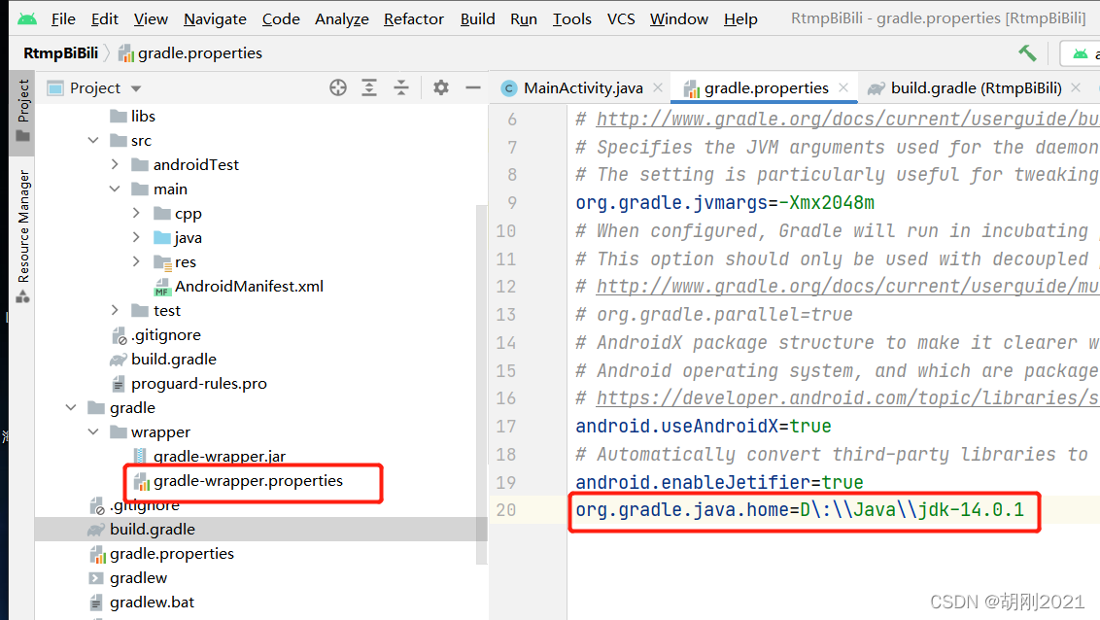The width and height of the screenshot is (1100, 620).
Task: Expand the androidTest folder
Action: [115, 165]
